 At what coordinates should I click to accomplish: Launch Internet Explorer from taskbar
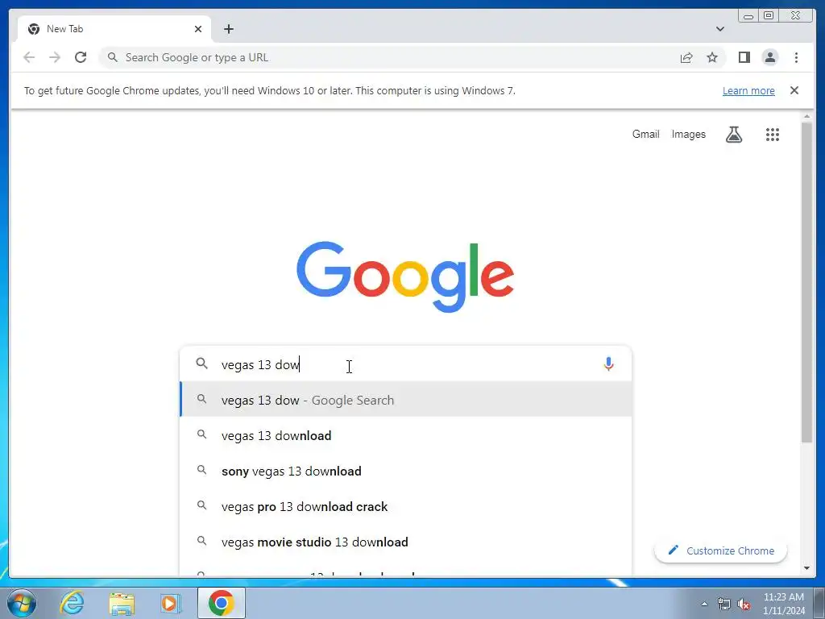click(72, 603)
